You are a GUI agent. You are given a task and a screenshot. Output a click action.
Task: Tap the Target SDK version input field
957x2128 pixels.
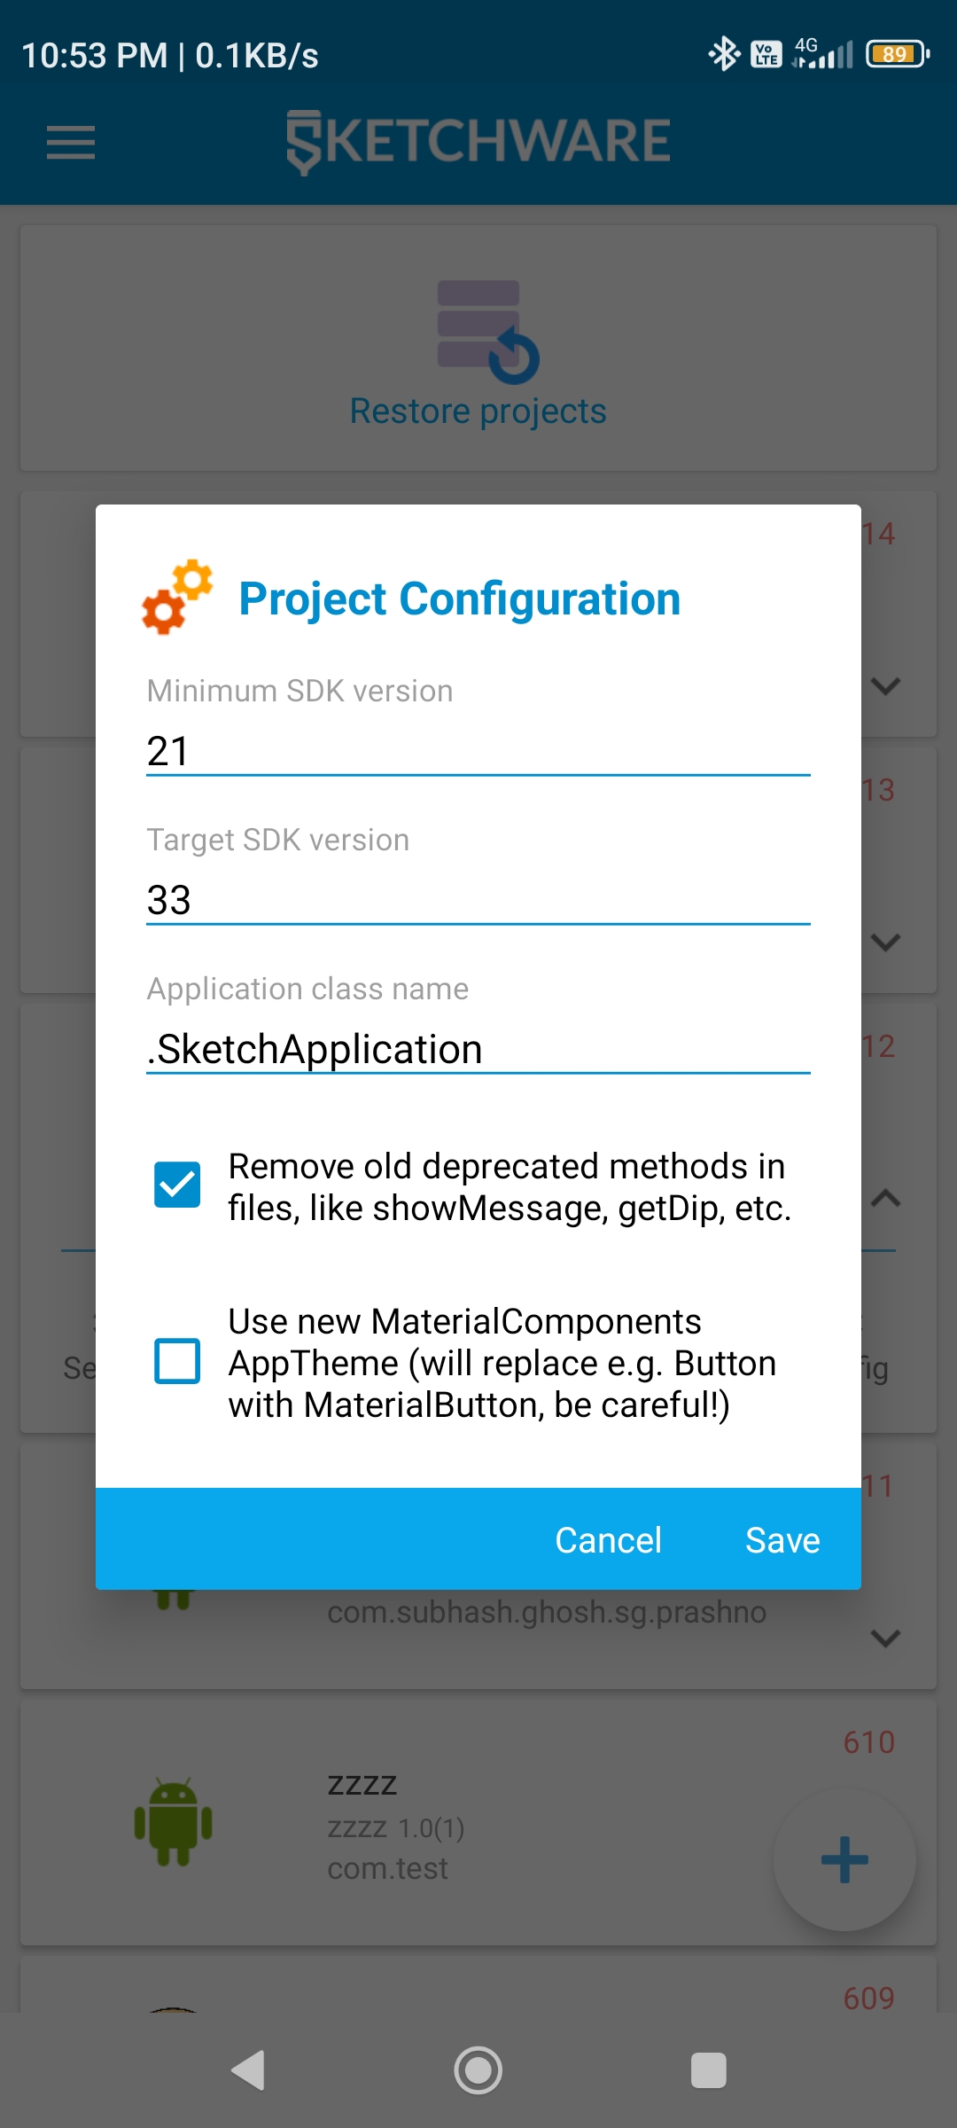[x=478, y=900]
